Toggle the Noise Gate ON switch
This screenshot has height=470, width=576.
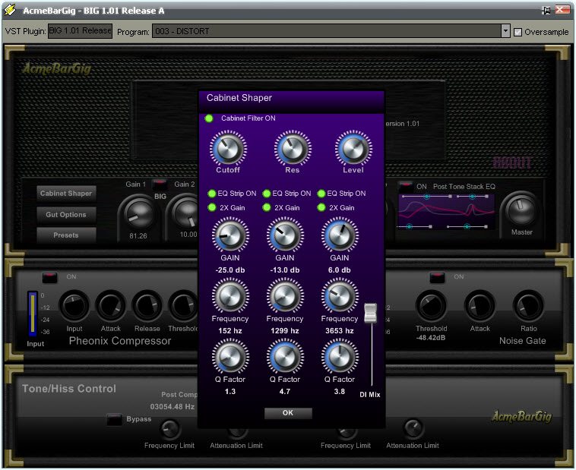(x=437, y=277)
